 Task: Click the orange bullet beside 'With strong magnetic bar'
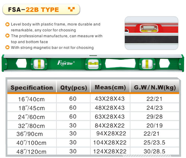click(7, 47)
